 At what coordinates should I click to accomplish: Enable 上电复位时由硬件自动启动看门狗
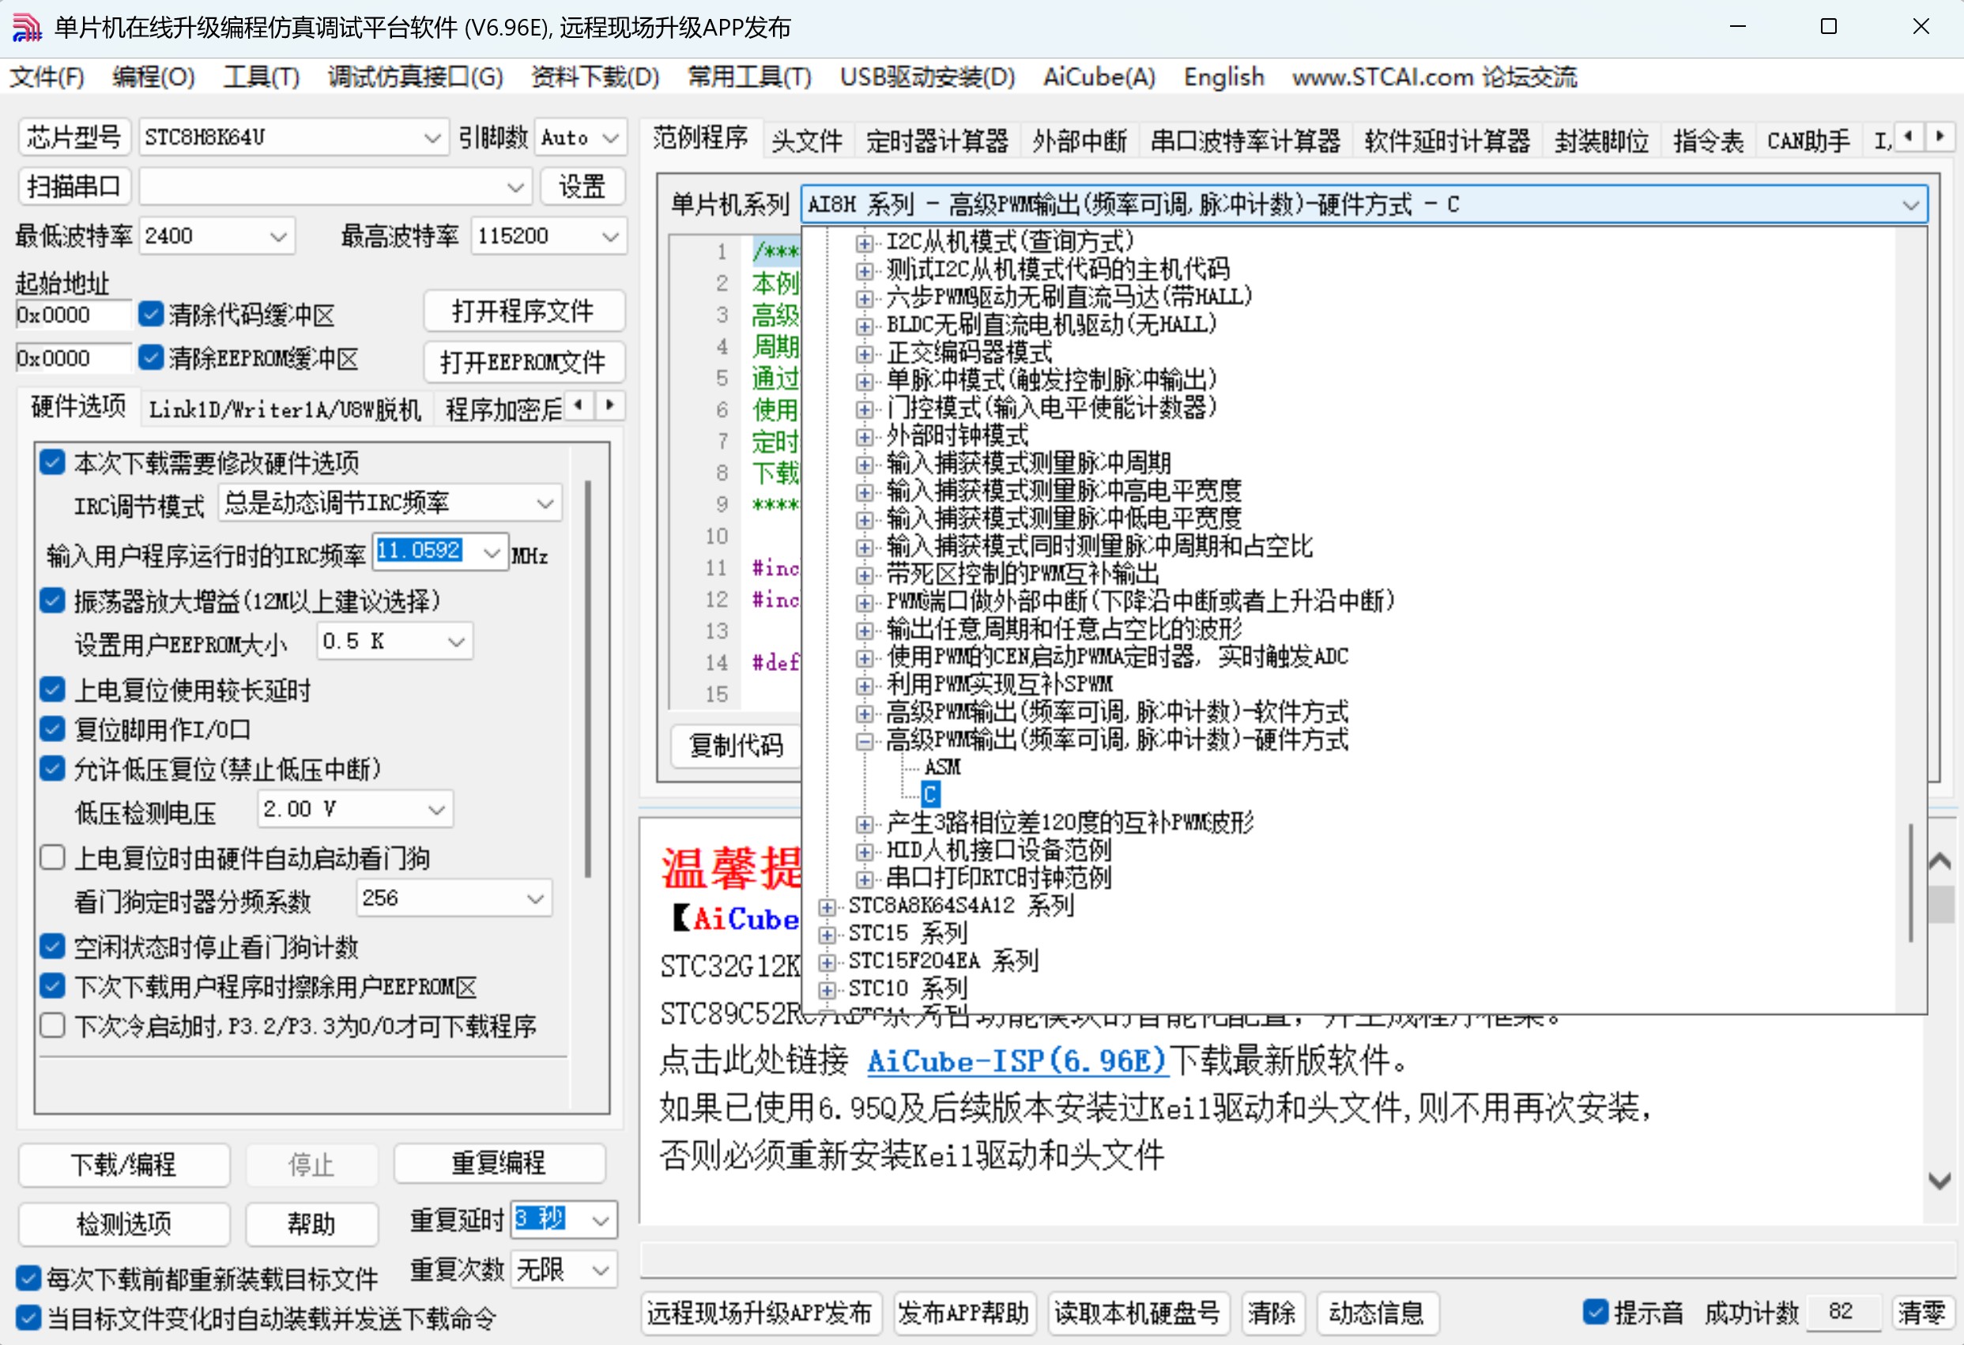52,857
